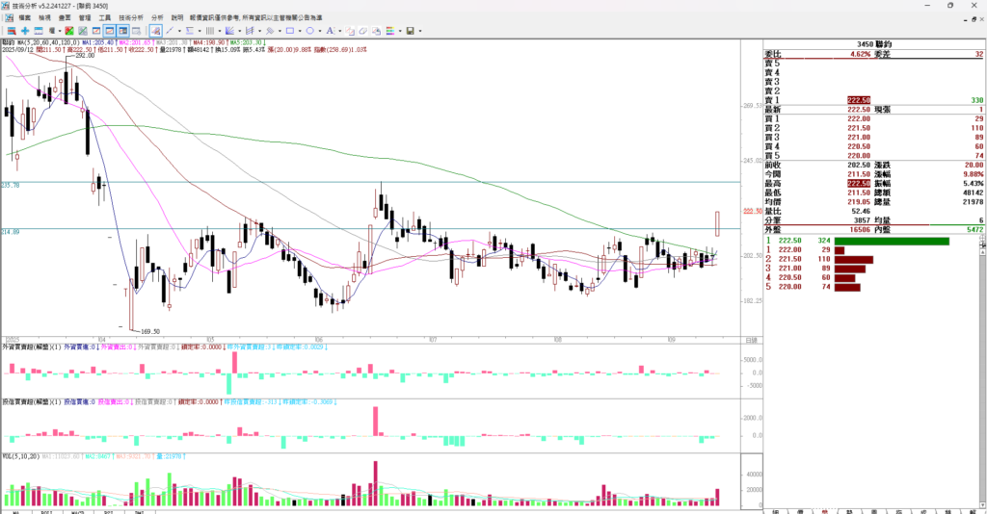Open dropdown arrow next to rectangle tool
987x514 pixels.
click(300, 30)
